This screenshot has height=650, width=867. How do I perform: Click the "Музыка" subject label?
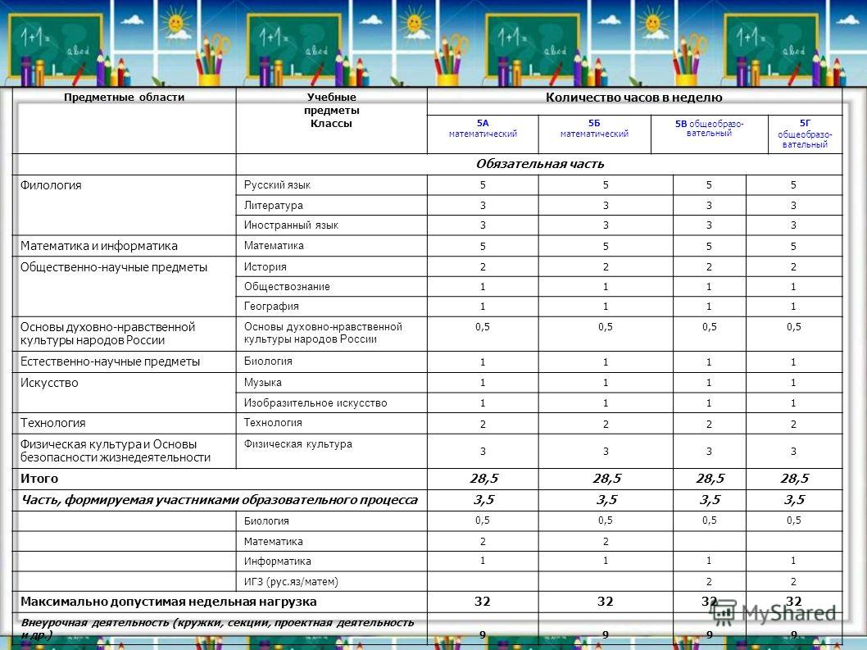point(263,382)
